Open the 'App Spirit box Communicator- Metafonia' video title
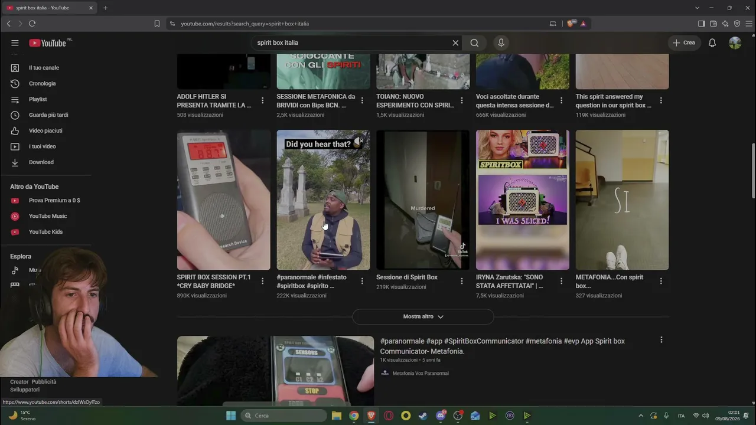Screen dimensions: 756x425 [502, 346]
